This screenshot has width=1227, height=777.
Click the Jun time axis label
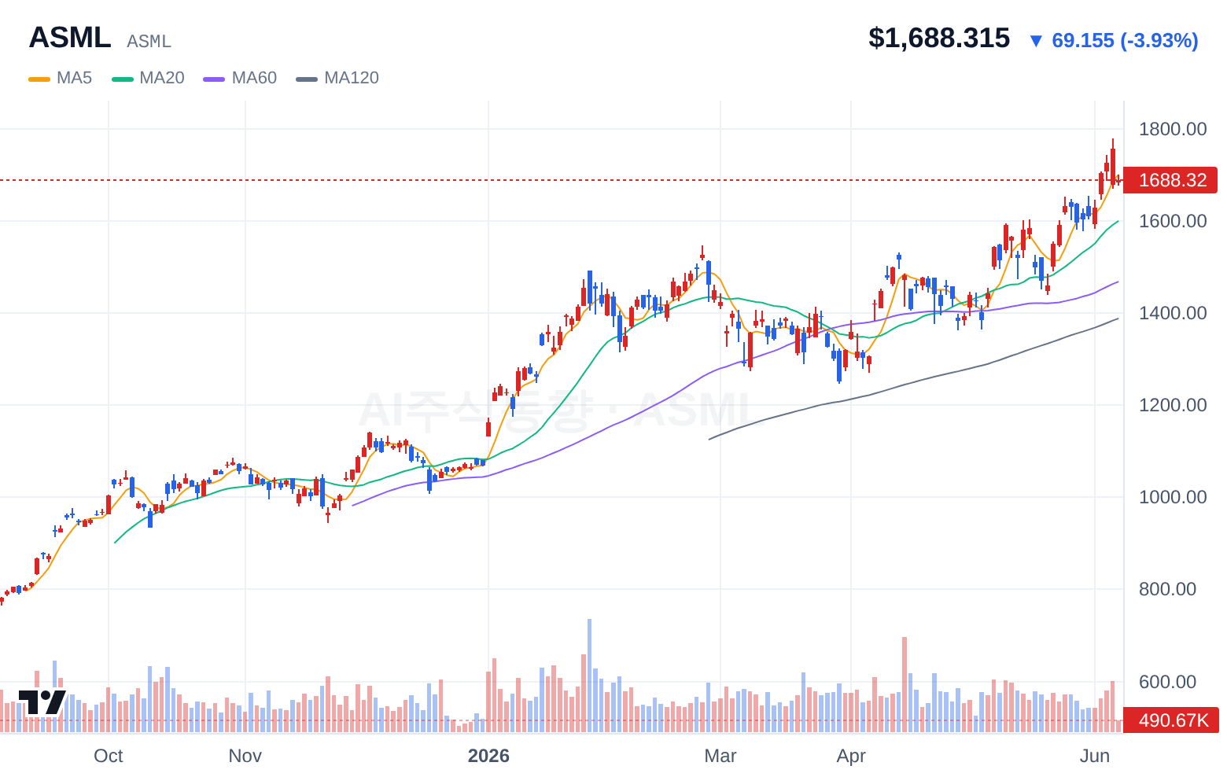coord(1095,756)
